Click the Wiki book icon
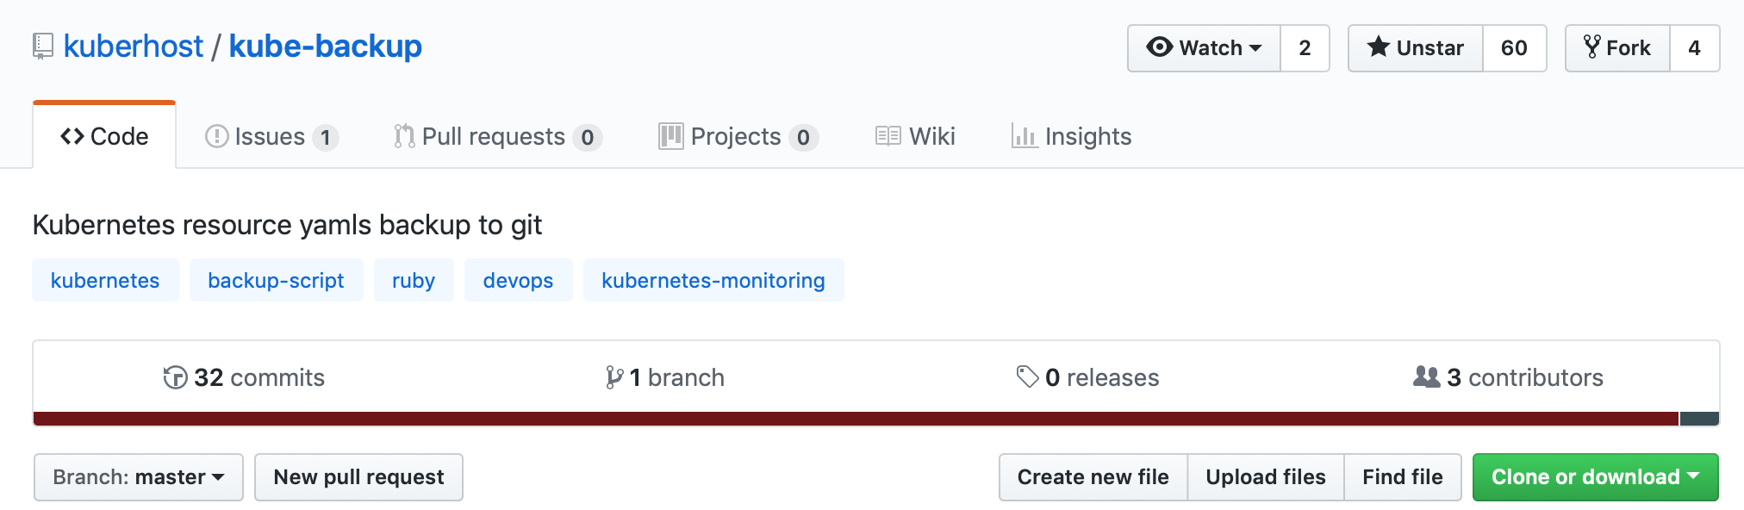The width and height of the screenshot is (1744, 510). [888, 136]
